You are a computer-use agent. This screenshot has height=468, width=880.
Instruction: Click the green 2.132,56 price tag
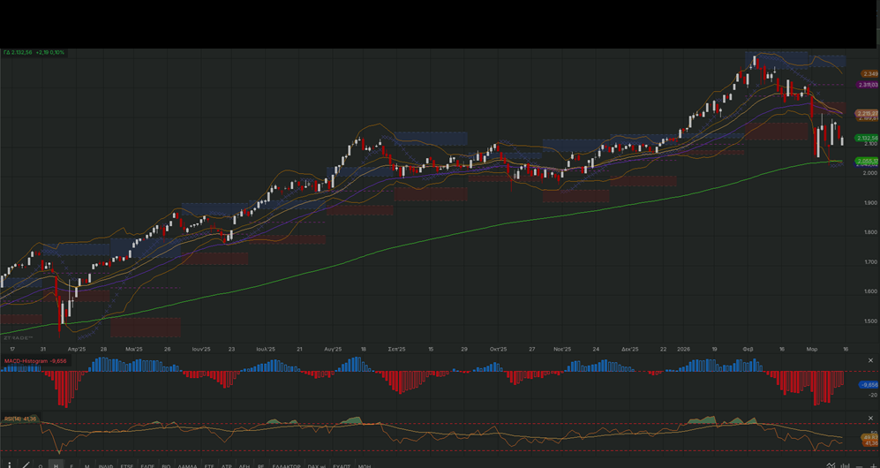867,138
